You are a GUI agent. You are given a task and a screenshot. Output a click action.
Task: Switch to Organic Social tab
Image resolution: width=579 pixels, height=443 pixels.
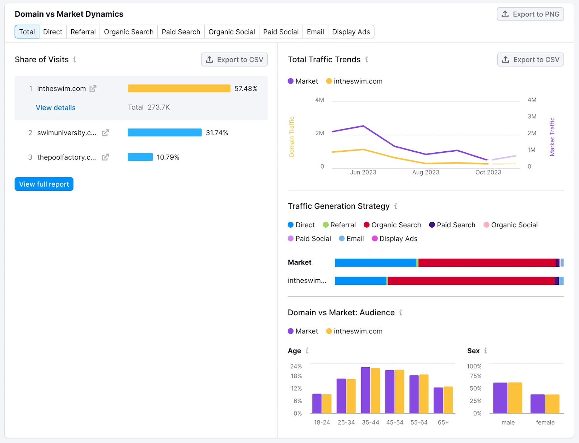232,32
